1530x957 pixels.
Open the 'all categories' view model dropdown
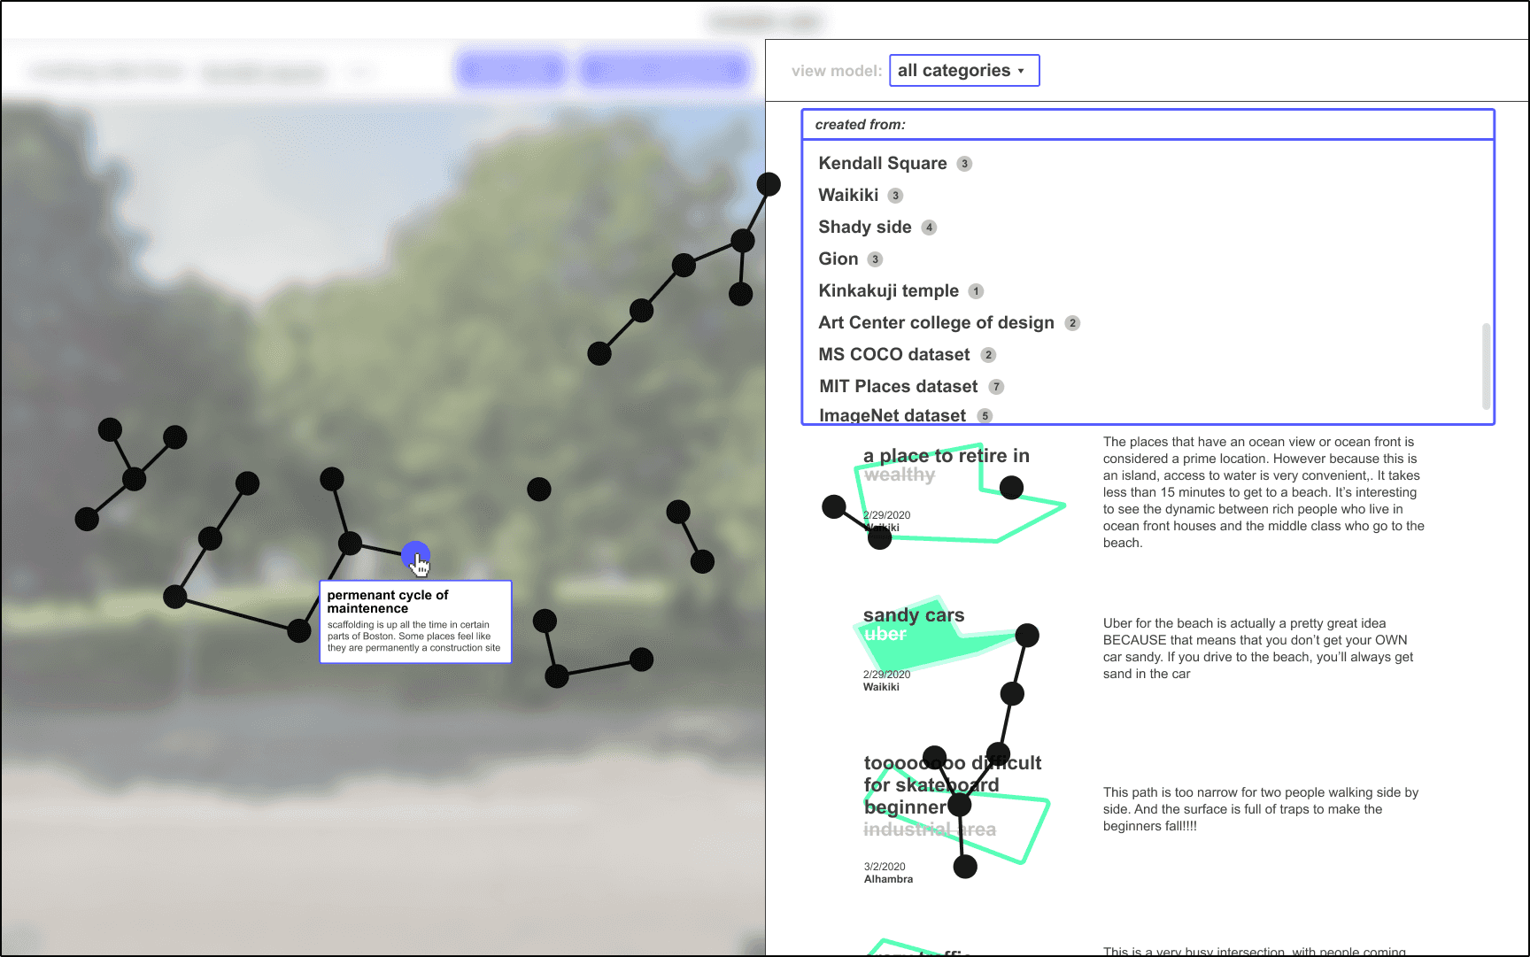point(964,71)
